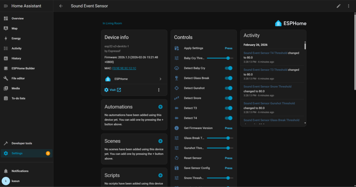This screenshot has height=187, width=356.
Task: Open ESPHome Builder from the sidebar
Action: point(23,68)
